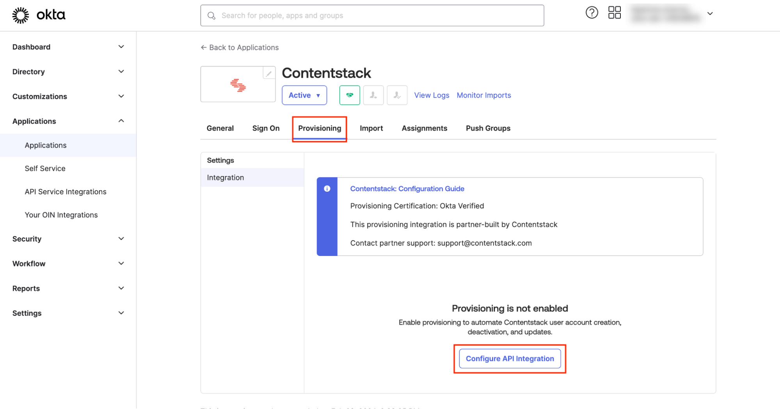The width and height of the screenshot is (780, 409).
Task: Click the 'Provisioning is not enabled' heading
Action: (x=510, y=309)
